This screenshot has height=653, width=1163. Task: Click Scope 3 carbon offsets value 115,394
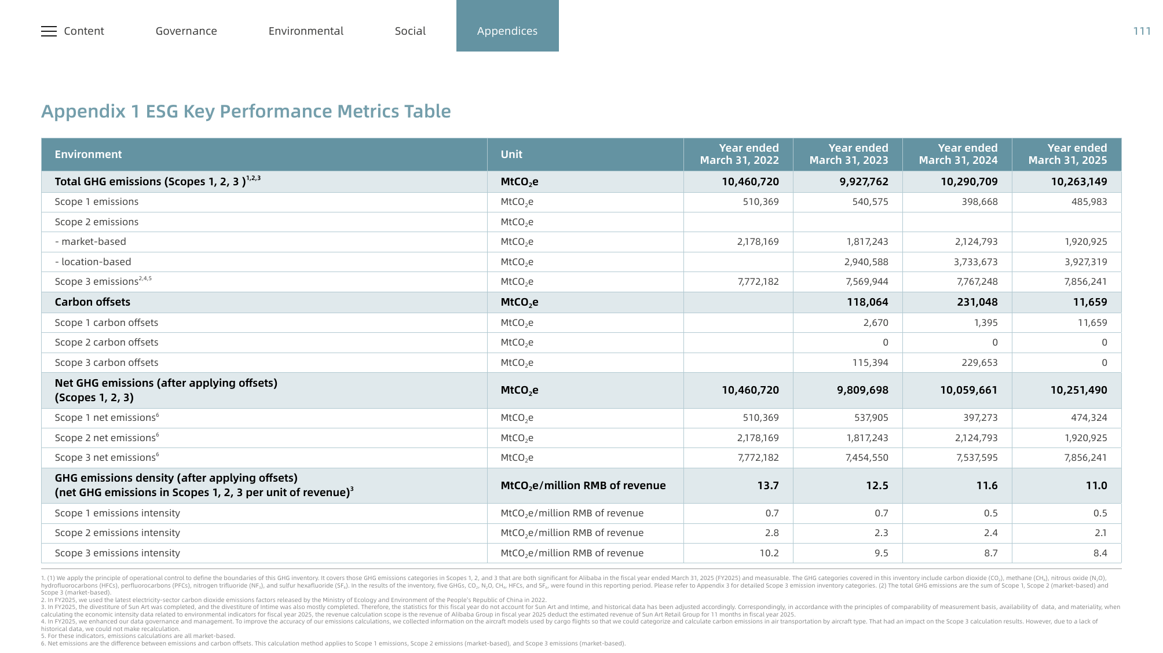869,363
